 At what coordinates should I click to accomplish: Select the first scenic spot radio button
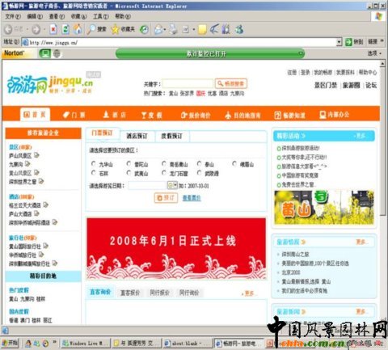(x=94, y=164)
